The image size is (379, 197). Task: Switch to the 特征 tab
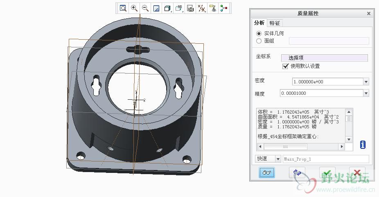pos(275,23)
